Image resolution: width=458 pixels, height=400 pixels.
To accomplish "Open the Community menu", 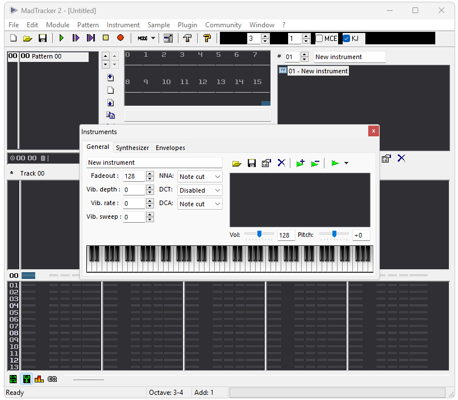I will [x=223, y=25].
